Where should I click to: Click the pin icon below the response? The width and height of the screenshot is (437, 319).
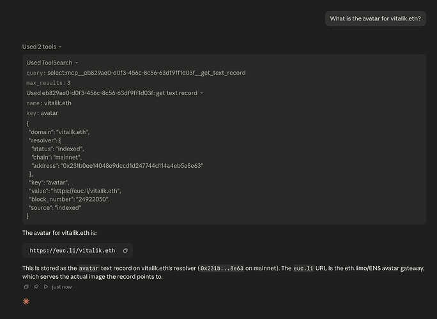click(x=36, y=286)
